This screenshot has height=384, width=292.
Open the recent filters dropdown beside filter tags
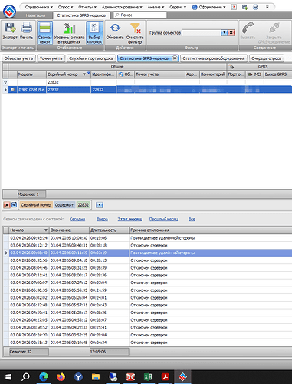point(100,205)
